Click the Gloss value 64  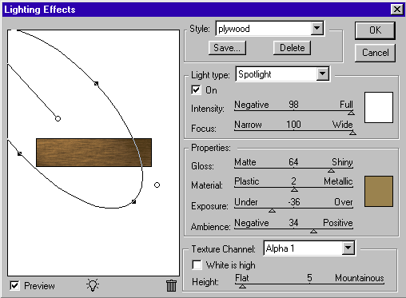293,162
